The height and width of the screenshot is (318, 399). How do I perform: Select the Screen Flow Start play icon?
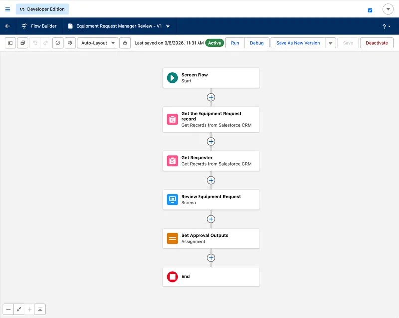(172, 78)
